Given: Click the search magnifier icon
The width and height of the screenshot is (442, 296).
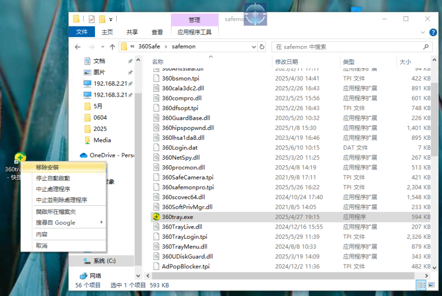Looking at the screenshot, I should [426, 47].
